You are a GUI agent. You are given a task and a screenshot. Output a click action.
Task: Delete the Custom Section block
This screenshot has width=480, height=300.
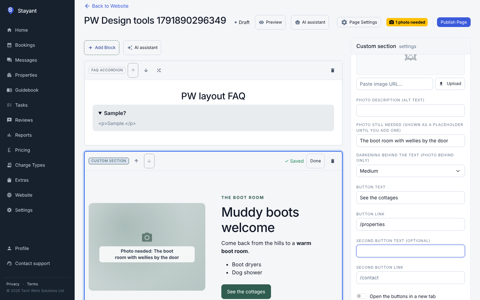(332, 161)
